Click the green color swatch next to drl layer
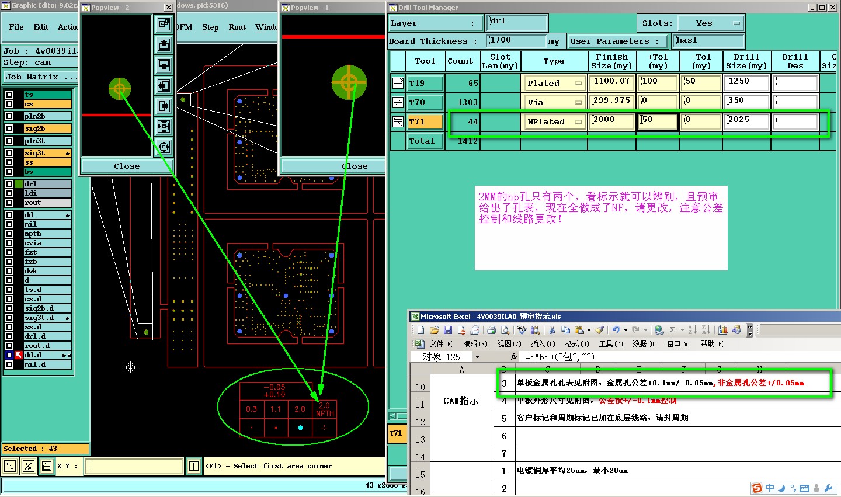Image resolution: width=841 pixels, height=497 pixels. [19, 184]
